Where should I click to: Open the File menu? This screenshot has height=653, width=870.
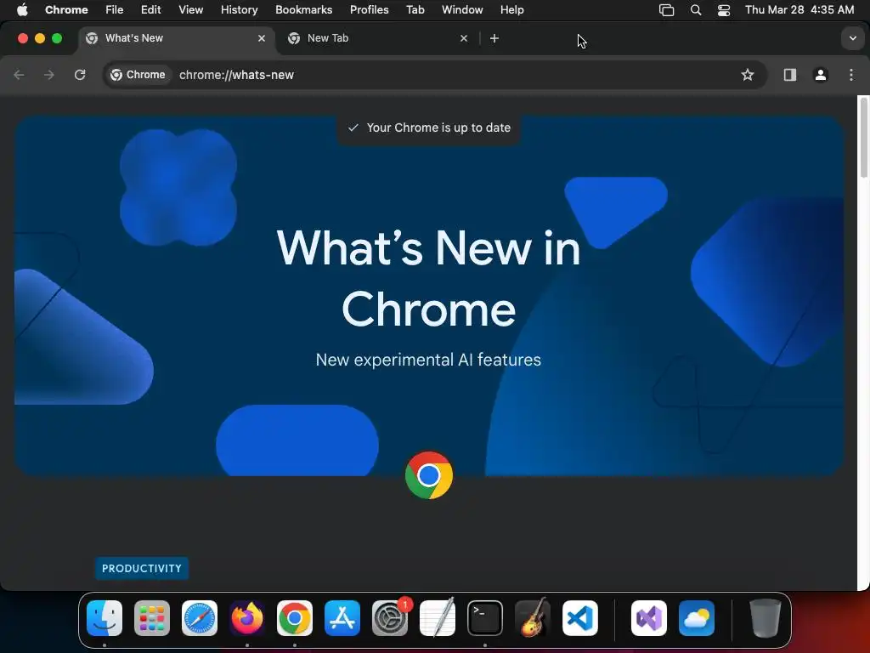point(115,9)
